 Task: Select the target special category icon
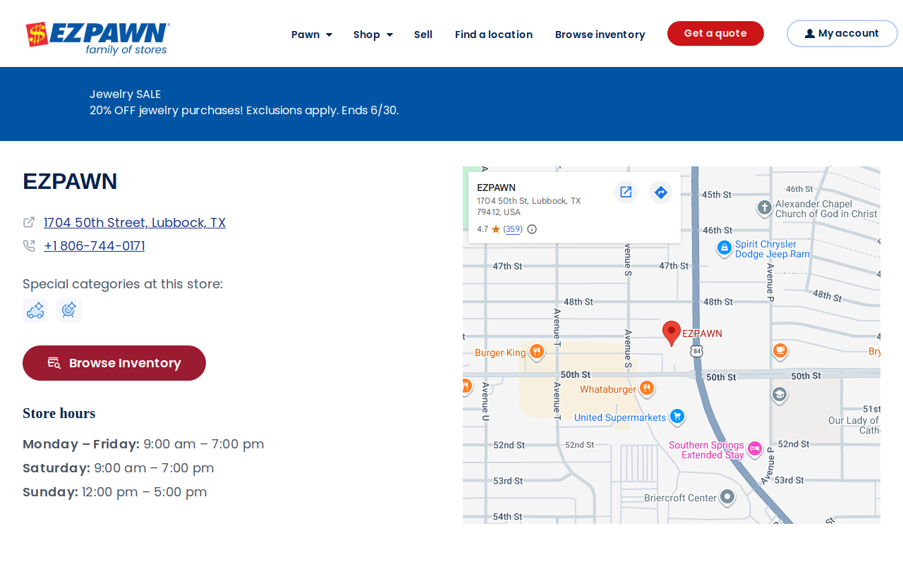click(x=69, y=310)
